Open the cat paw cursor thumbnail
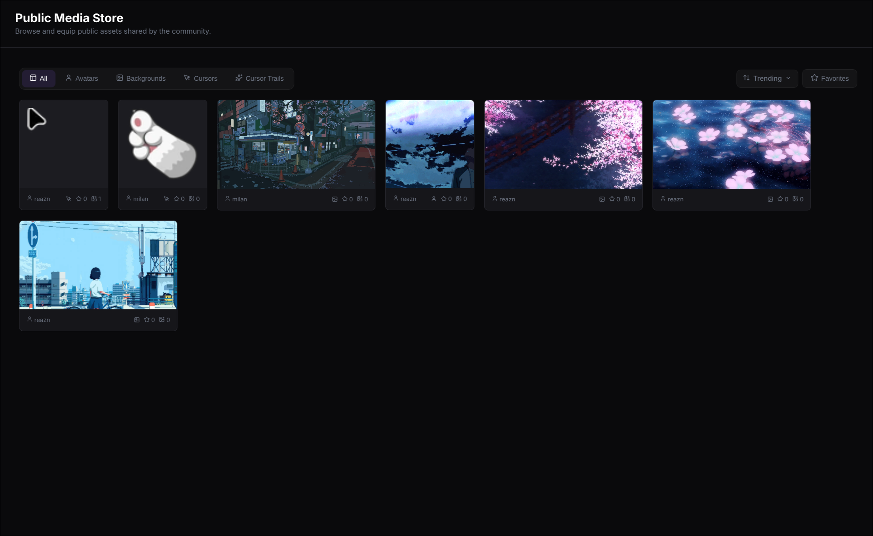873x536 pixels. tap(163, 144)
